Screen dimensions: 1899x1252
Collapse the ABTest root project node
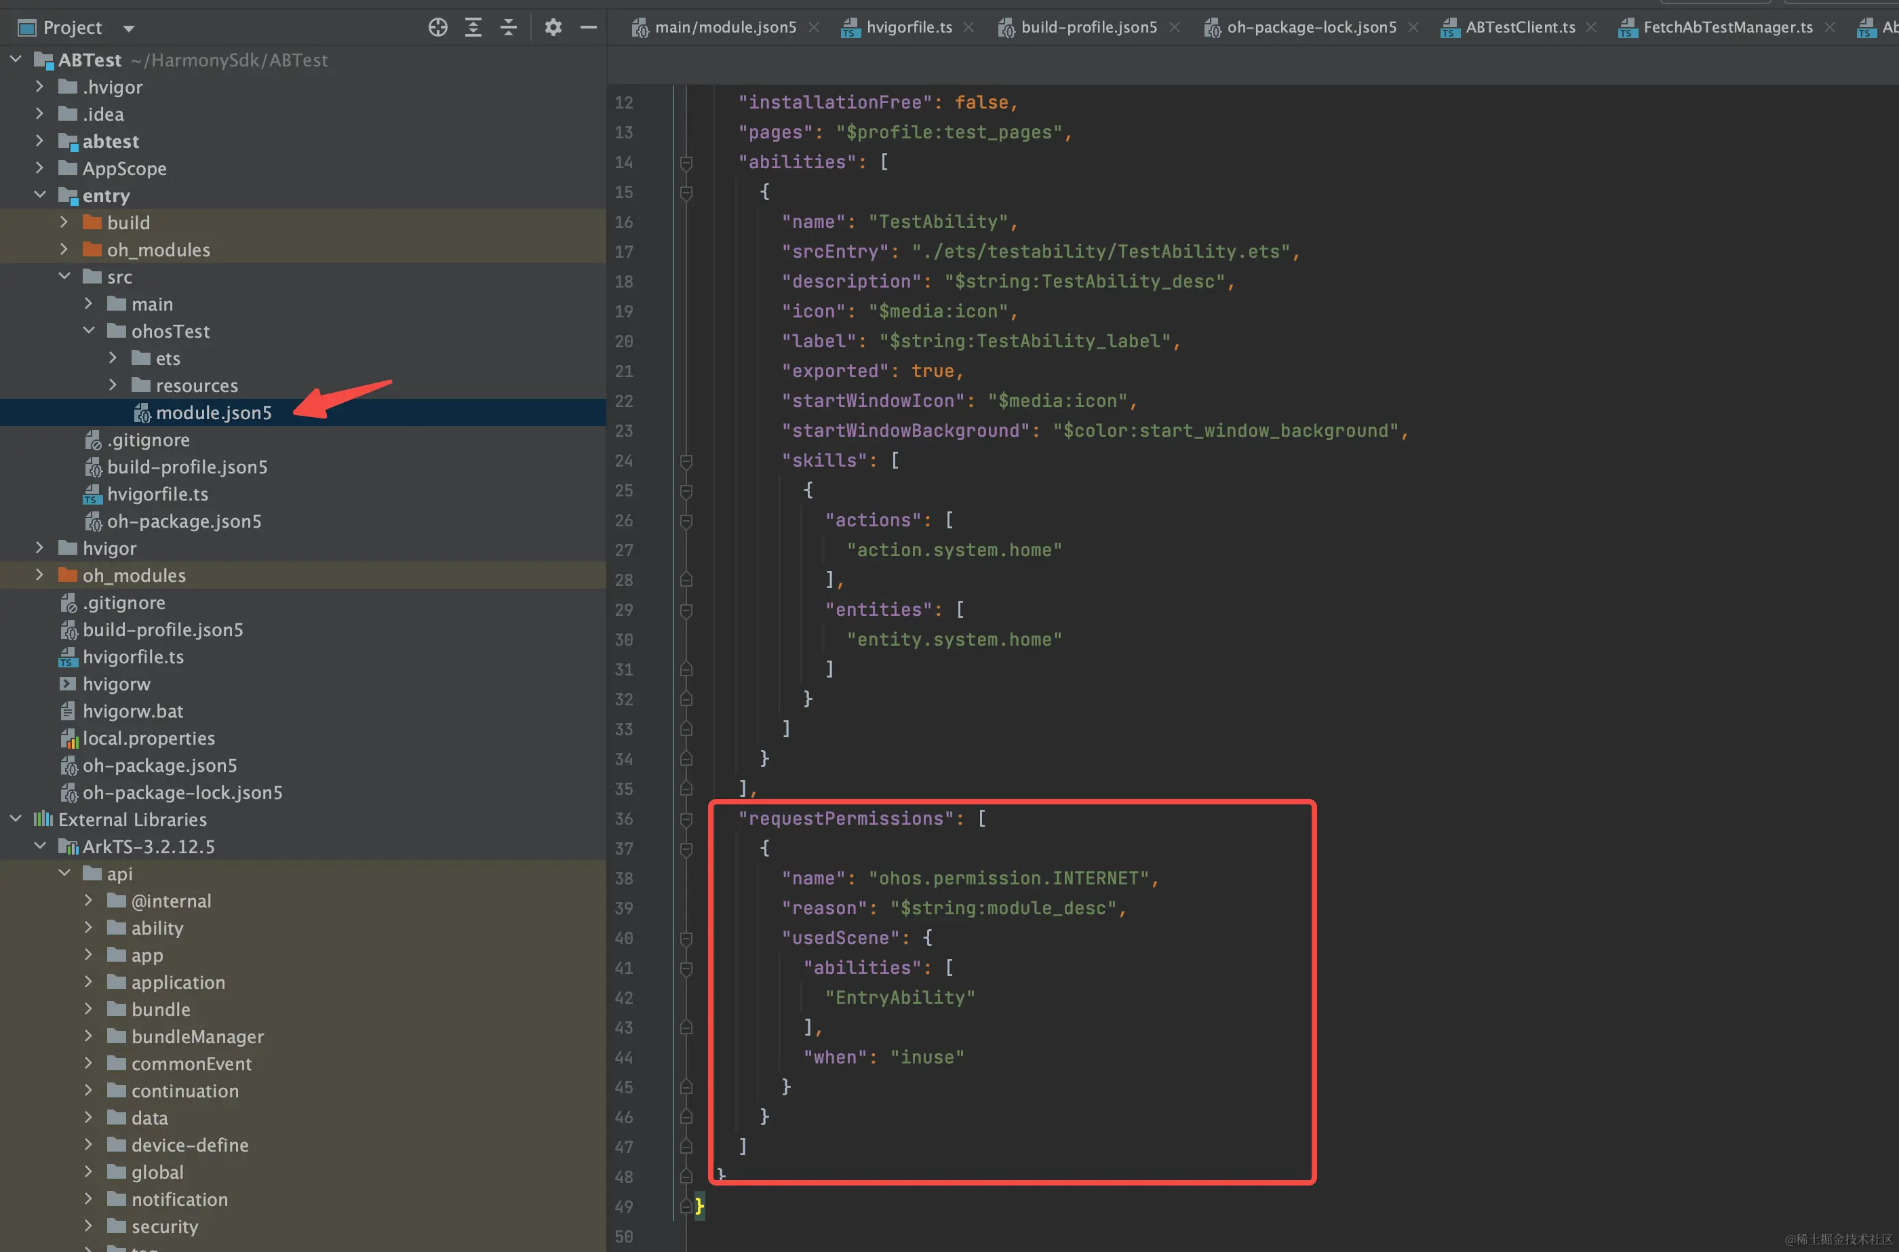(x=15, y=59)
